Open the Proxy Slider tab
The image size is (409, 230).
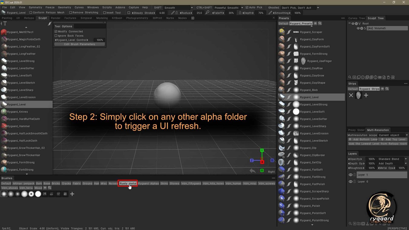click(356, 130)
